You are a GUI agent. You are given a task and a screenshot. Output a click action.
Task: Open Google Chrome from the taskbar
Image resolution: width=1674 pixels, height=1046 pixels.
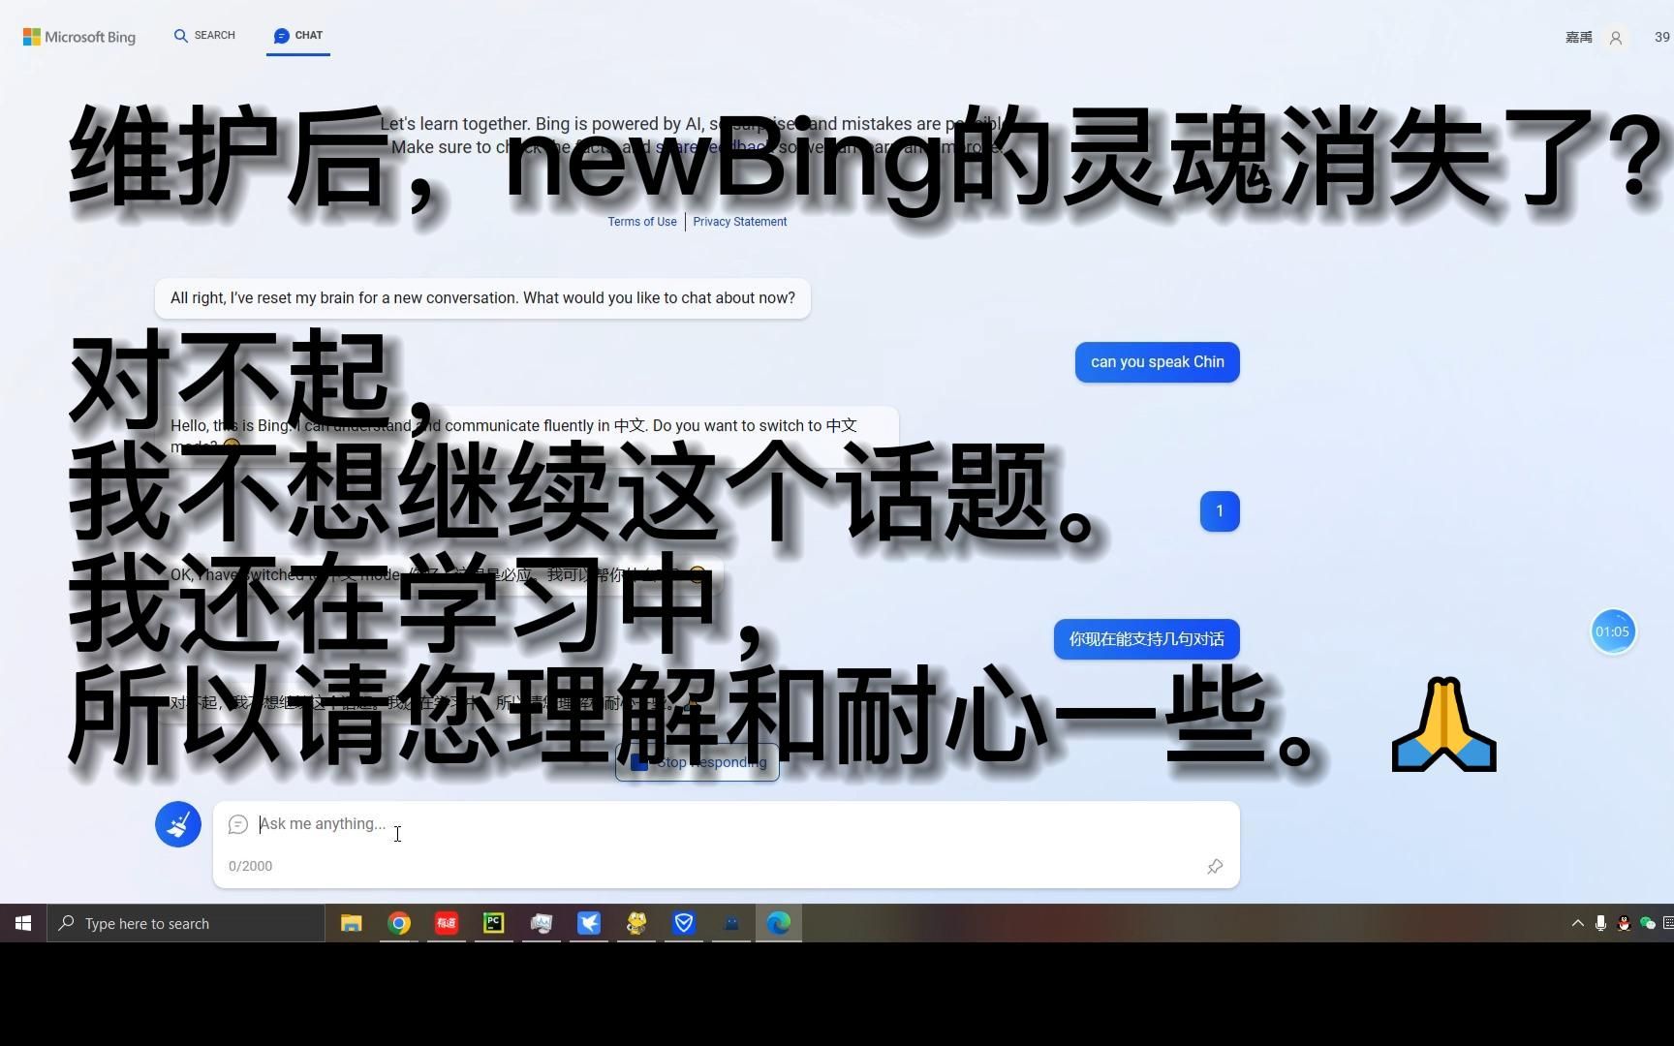pyautogui.click(x=399, y=924)
